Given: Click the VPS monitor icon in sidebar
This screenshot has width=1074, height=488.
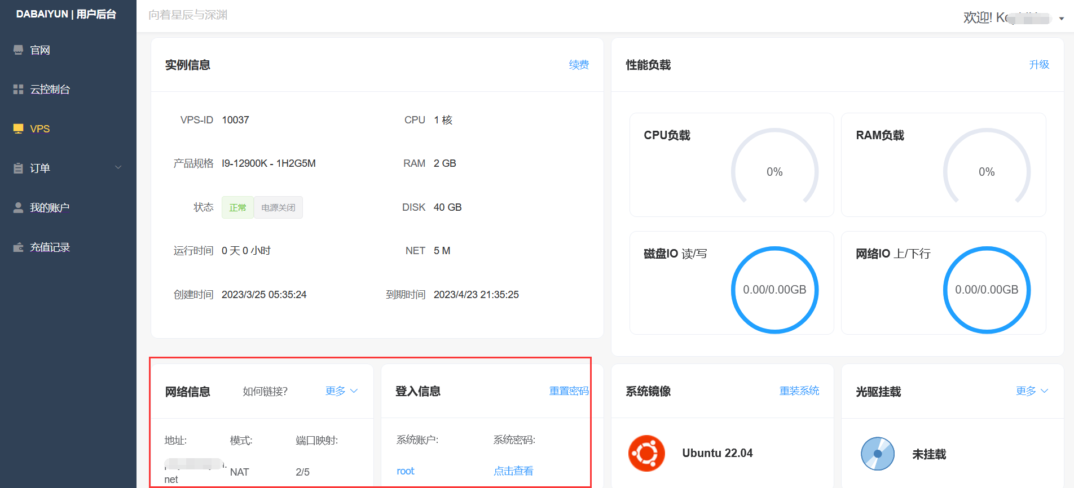Looking at the screenshot, I should (18, 128).
